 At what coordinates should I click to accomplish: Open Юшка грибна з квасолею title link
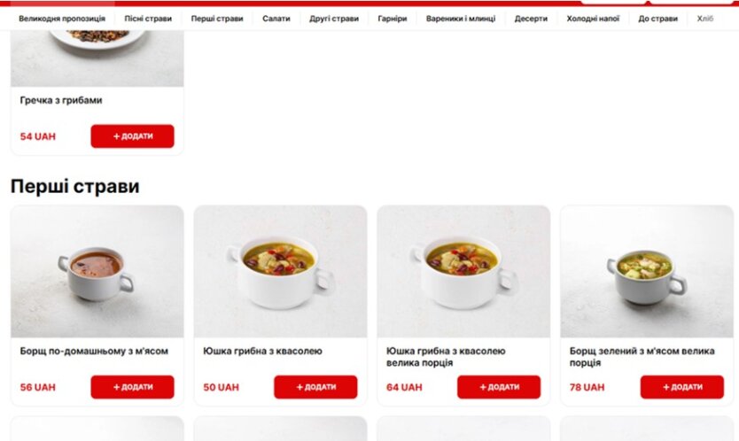click(x=262, y=351)
